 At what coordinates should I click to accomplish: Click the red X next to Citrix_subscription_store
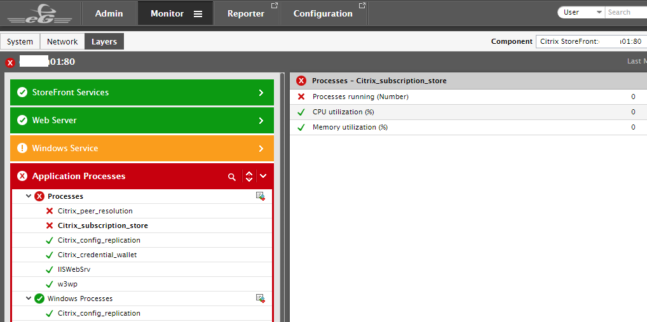tap(50, 225)
